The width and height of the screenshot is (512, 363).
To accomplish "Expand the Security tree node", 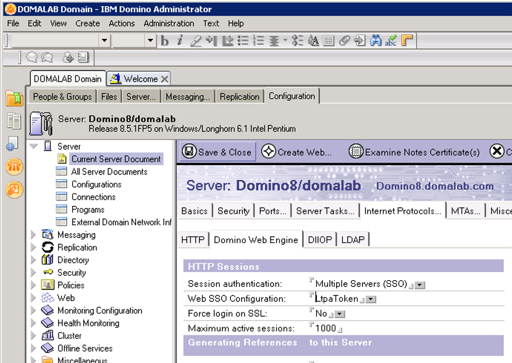I will pyautogui.click(x=33, y=273).
